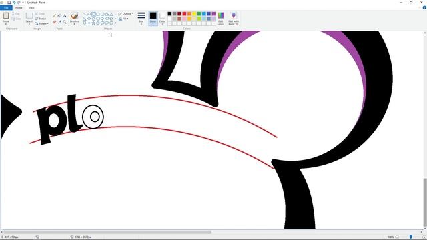
Task: Click the Edit colors button
Action: tap(221, 19)
